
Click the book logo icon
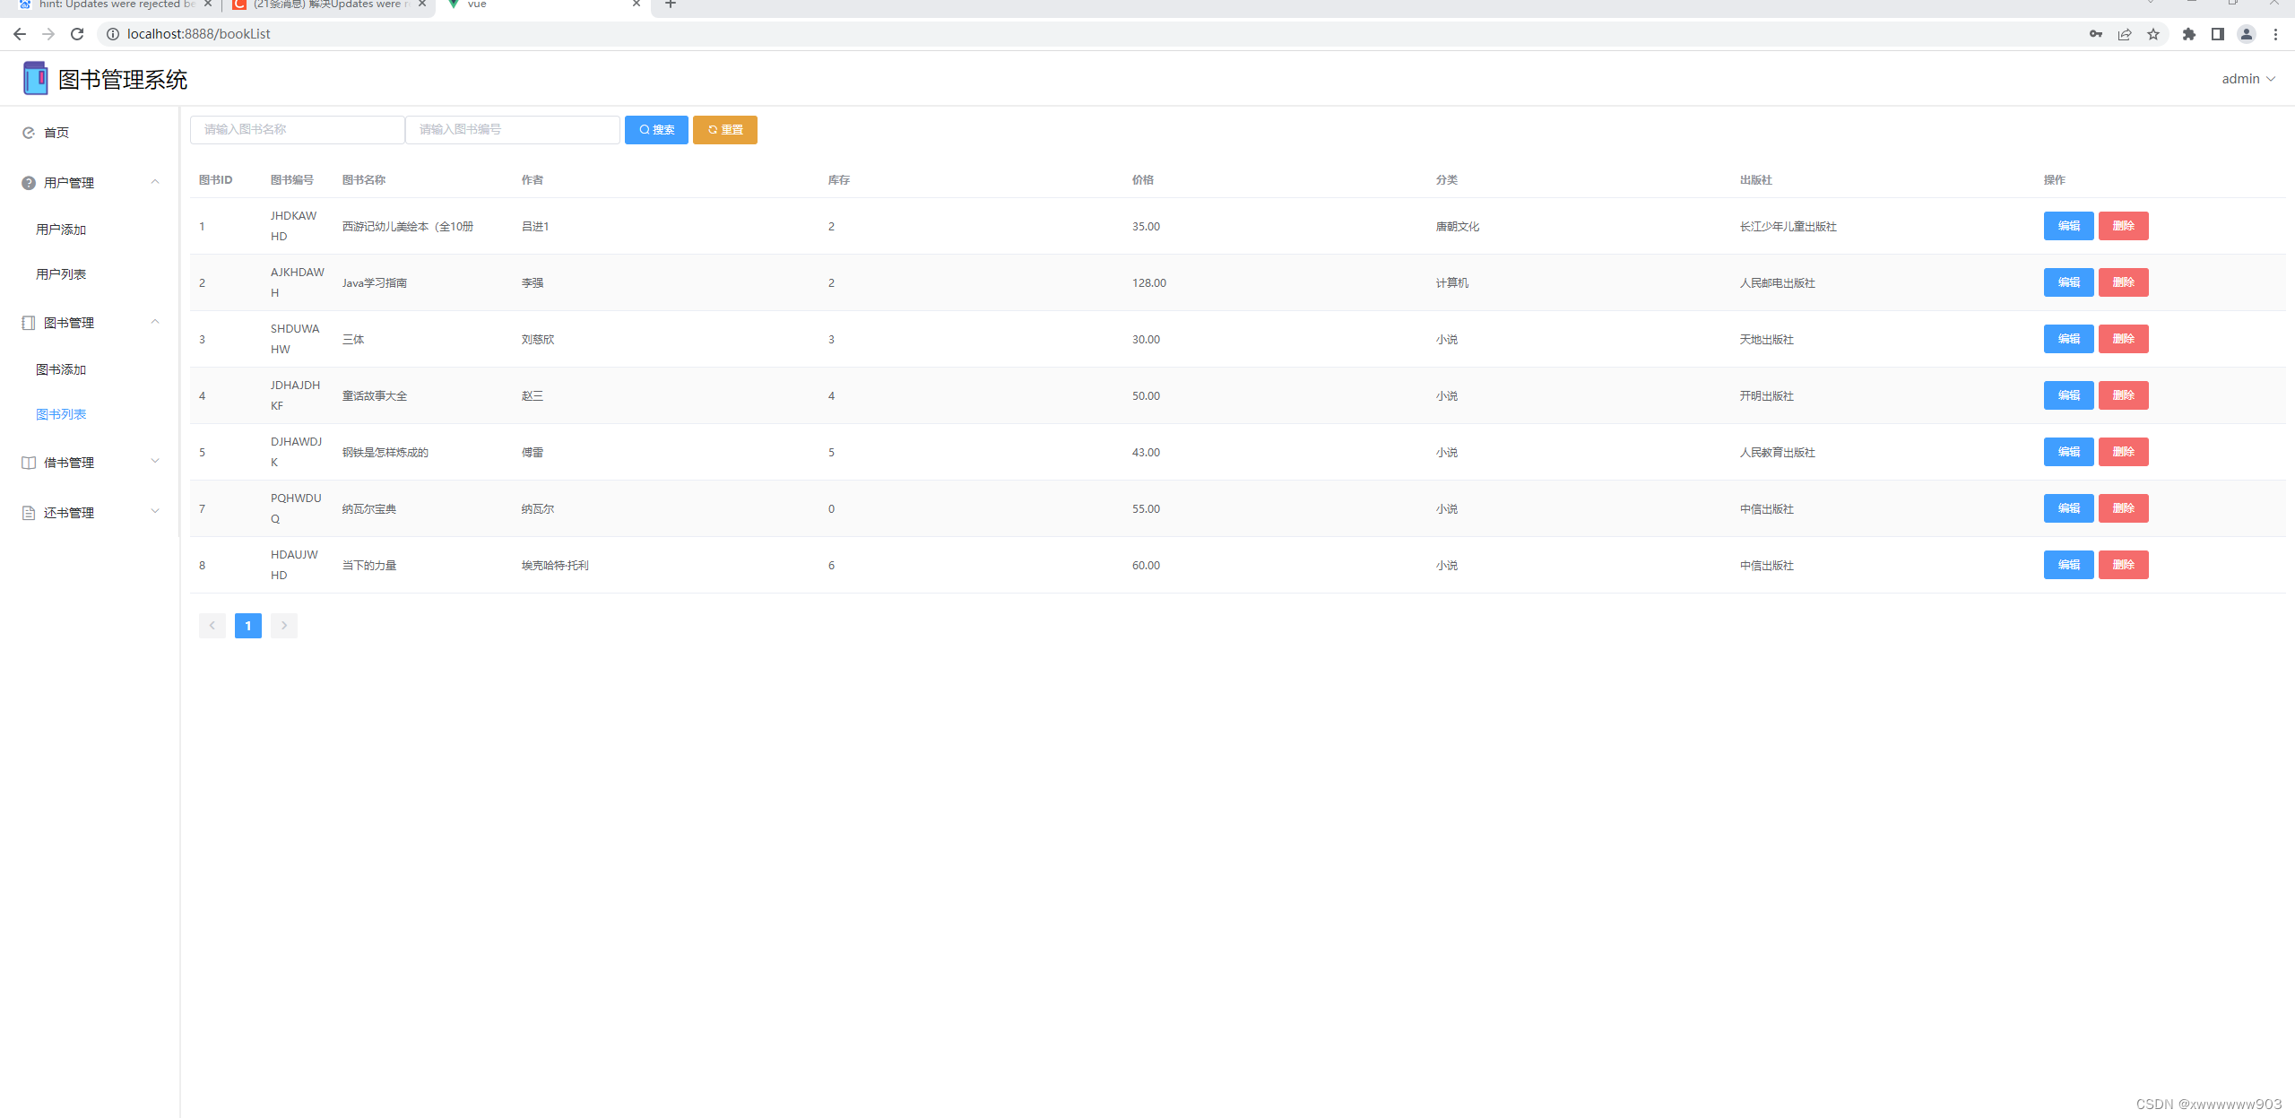(x=35, y=79)
